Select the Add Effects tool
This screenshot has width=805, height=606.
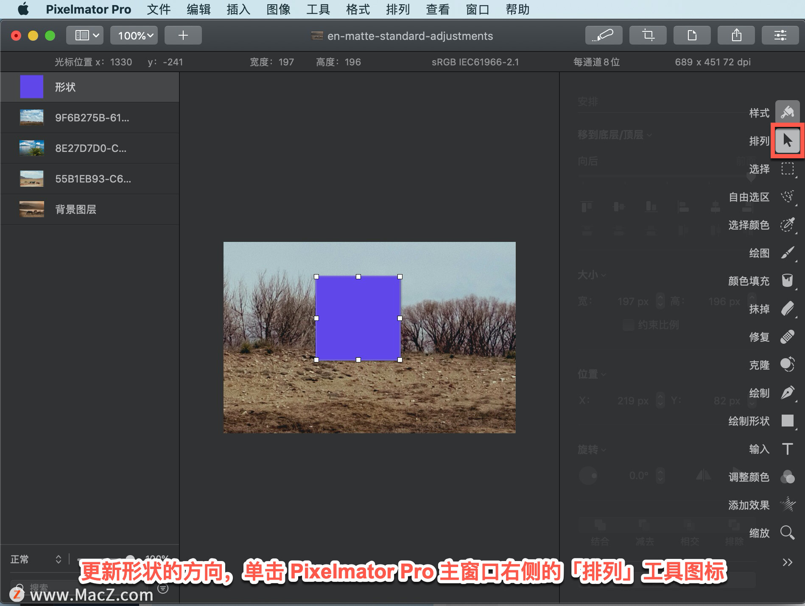coord(787,505)
